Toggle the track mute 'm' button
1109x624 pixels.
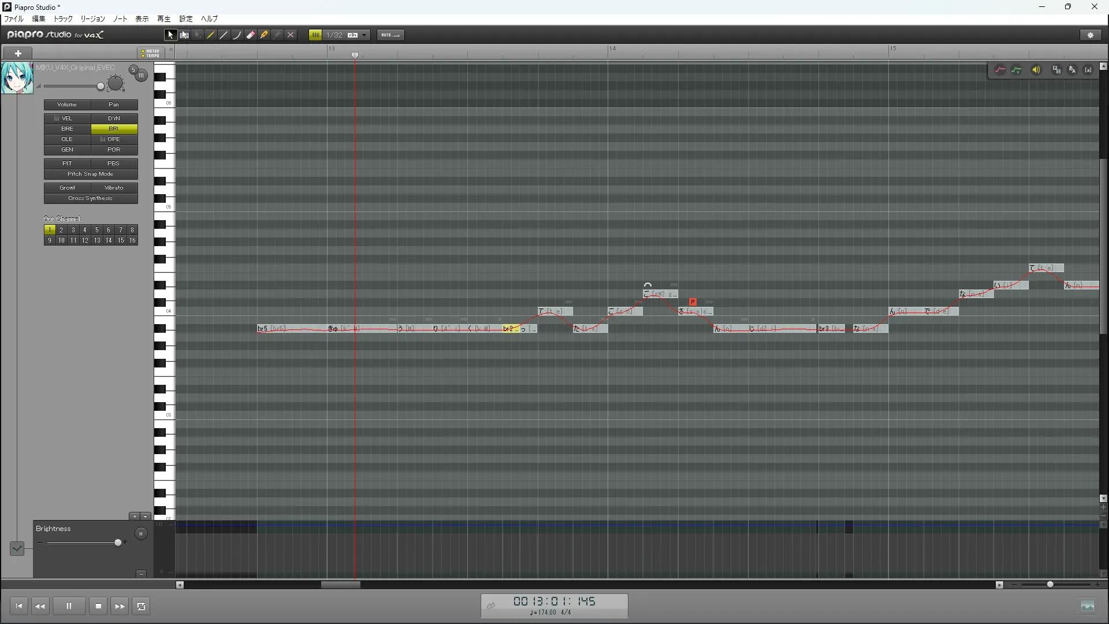point(141,76)
